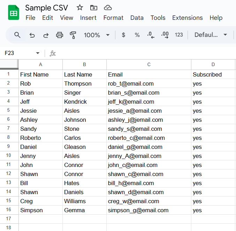The height and width of the screenshot is (231, 236).
Task: Apply percent format
Action: [x=137, y=35]
